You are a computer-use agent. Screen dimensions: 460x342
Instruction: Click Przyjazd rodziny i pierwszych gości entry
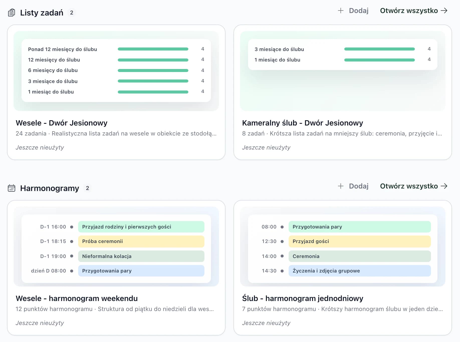tap(141, 227)
